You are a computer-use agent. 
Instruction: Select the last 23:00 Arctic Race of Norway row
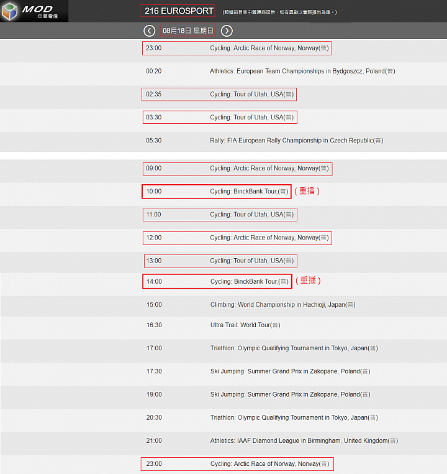point(223,464)
